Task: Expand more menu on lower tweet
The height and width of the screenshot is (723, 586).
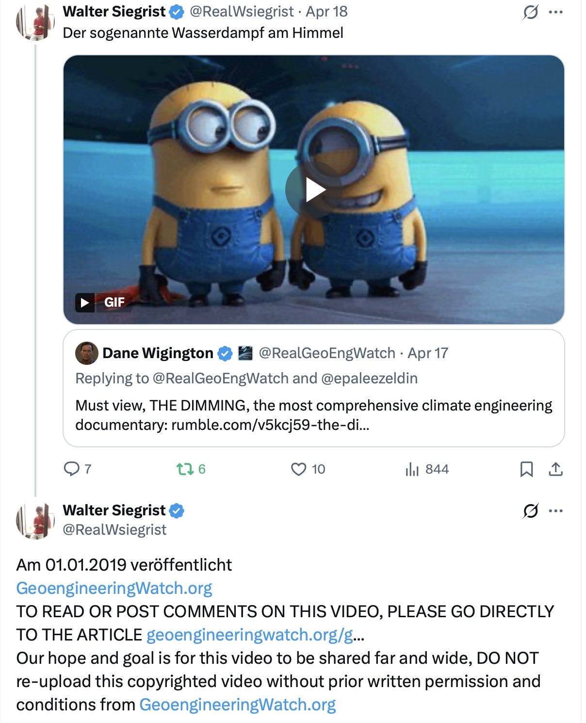Action: 556,510
